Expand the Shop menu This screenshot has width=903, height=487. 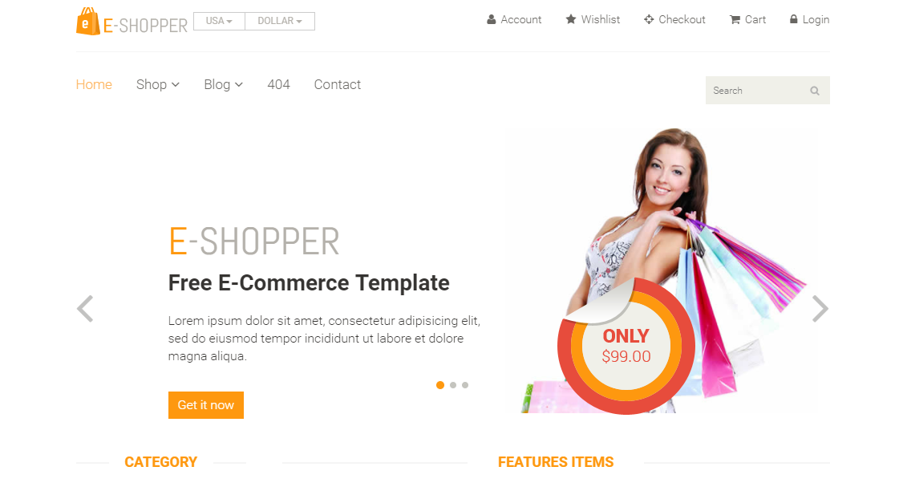point(158,85)
